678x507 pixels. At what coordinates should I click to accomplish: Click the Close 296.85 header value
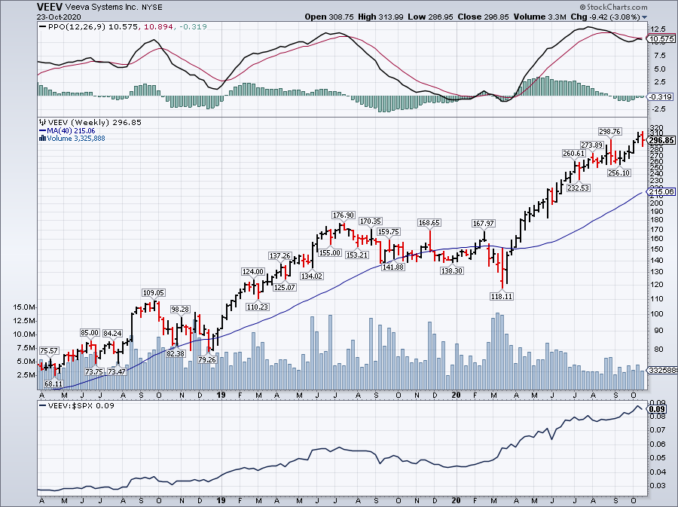click(484, 17)
